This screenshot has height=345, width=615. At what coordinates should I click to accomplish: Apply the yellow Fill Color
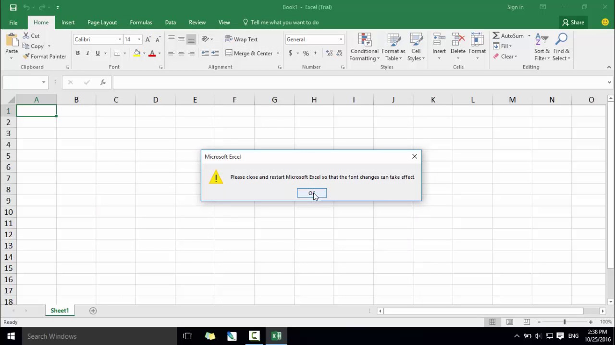[x=137, y=53]
